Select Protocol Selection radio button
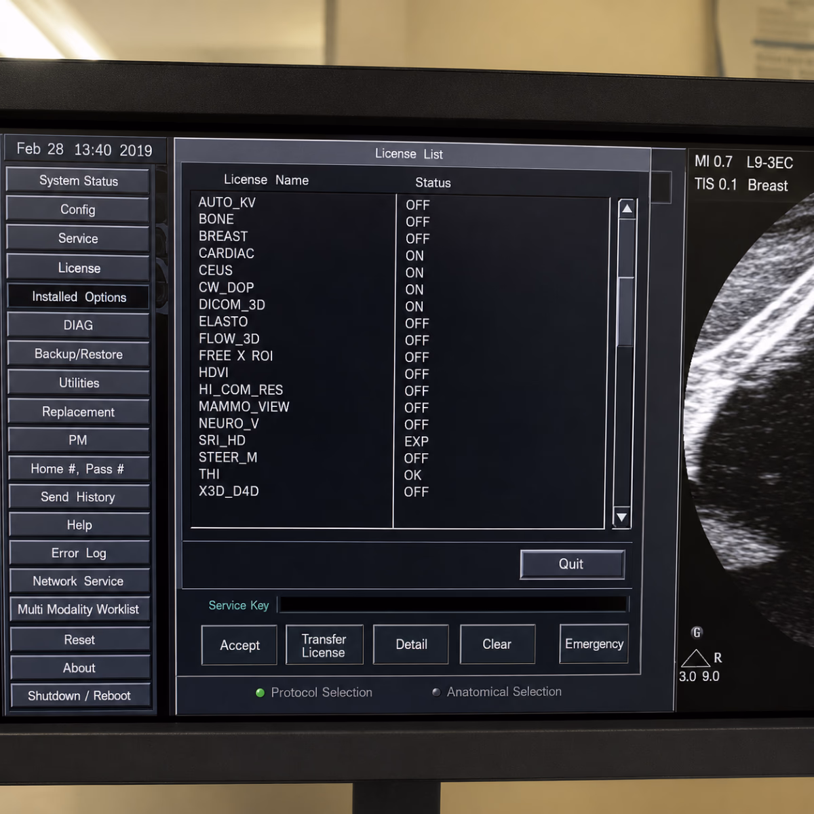This screenshot has height=814, width=814. click(260, 693)
